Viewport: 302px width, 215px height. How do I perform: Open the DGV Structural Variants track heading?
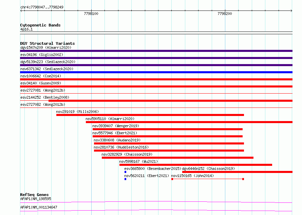pos(48,43)
